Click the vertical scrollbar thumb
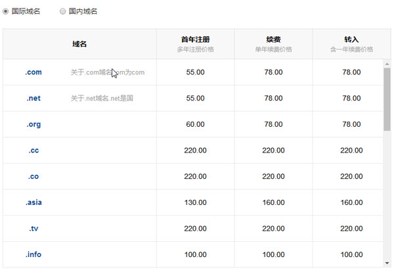 tap(387, 99)
